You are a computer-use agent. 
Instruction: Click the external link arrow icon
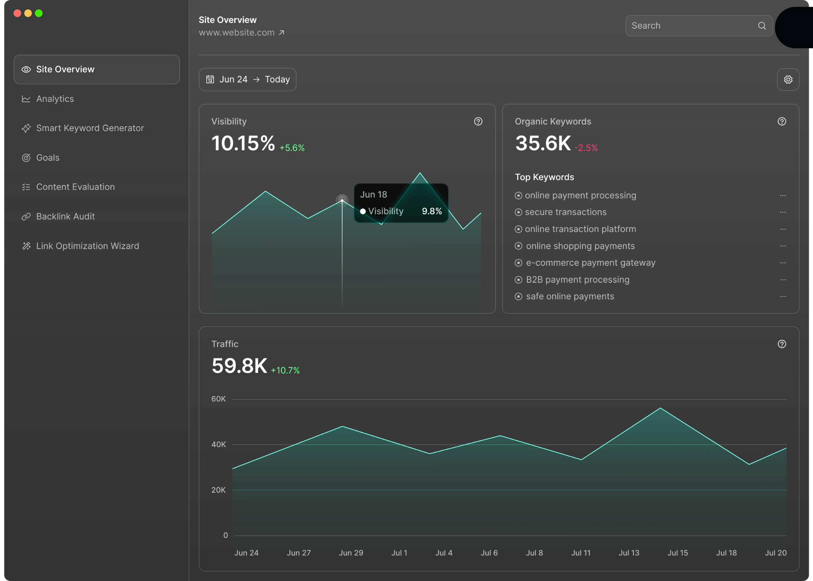click(x=281, y=33)
